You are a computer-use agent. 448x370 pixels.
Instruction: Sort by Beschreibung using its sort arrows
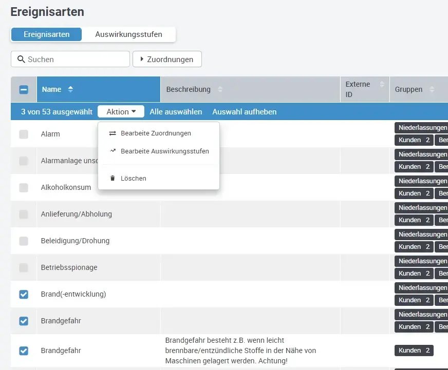click(220, 89)
